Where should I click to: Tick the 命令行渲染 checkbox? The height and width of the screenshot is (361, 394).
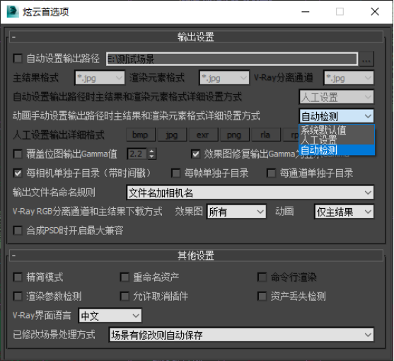(262, 277)
